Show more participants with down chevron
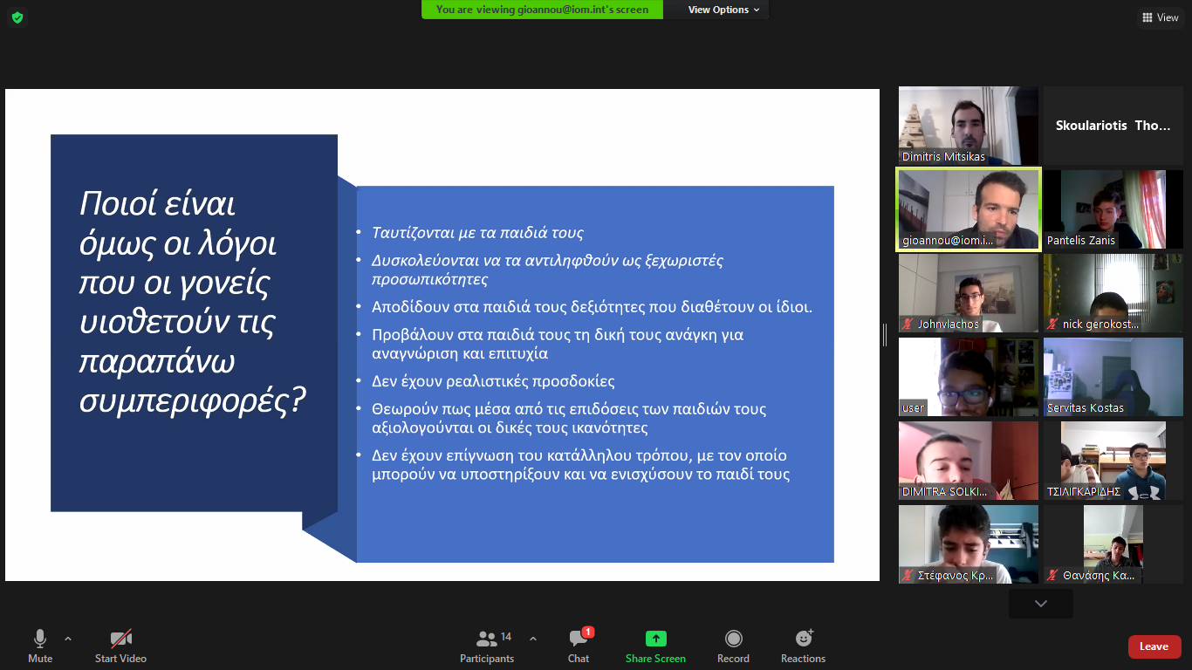The height and width of the screenshot is (670, 1192). pos(1040,604)
